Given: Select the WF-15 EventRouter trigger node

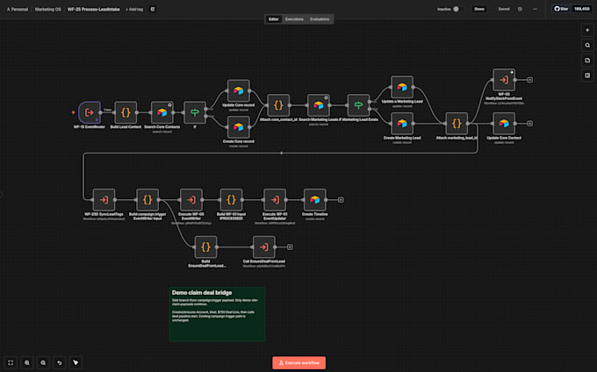Looking at the screenshot, I should pos(90,112).
